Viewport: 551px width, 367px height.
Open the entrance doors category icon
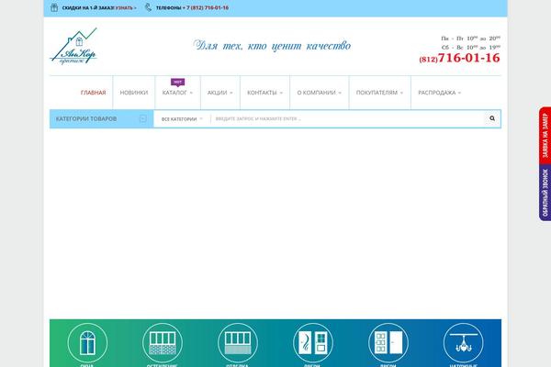(313, 343)
